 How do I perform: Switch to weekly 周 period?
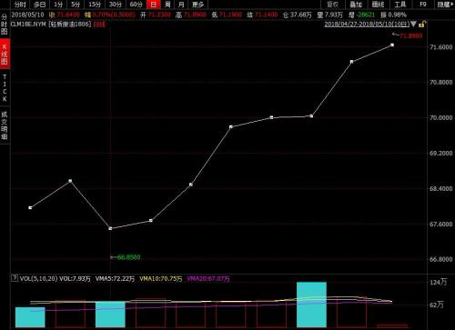(167, 5)
